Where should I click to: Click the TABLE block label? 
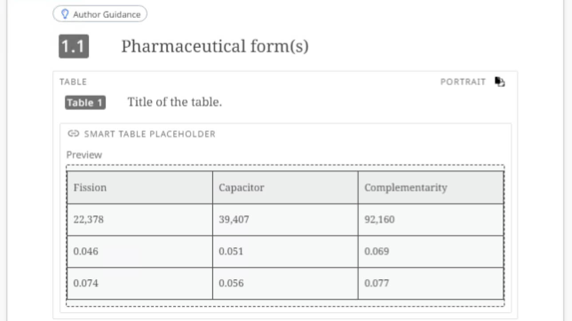click(73, 82)
